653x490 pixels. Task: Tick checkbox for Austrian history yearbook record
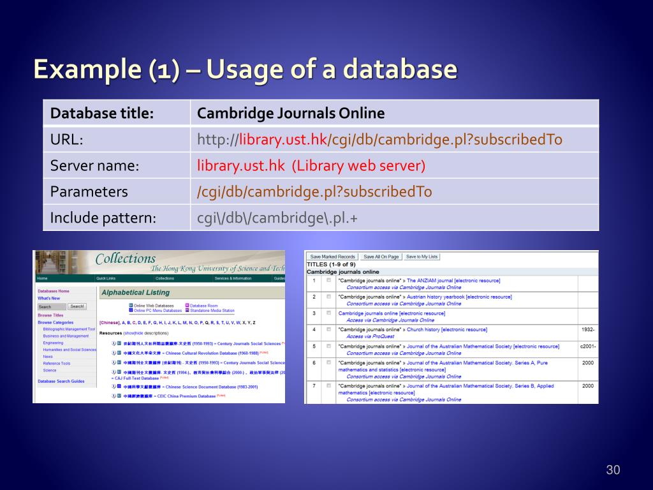[328, 297]
